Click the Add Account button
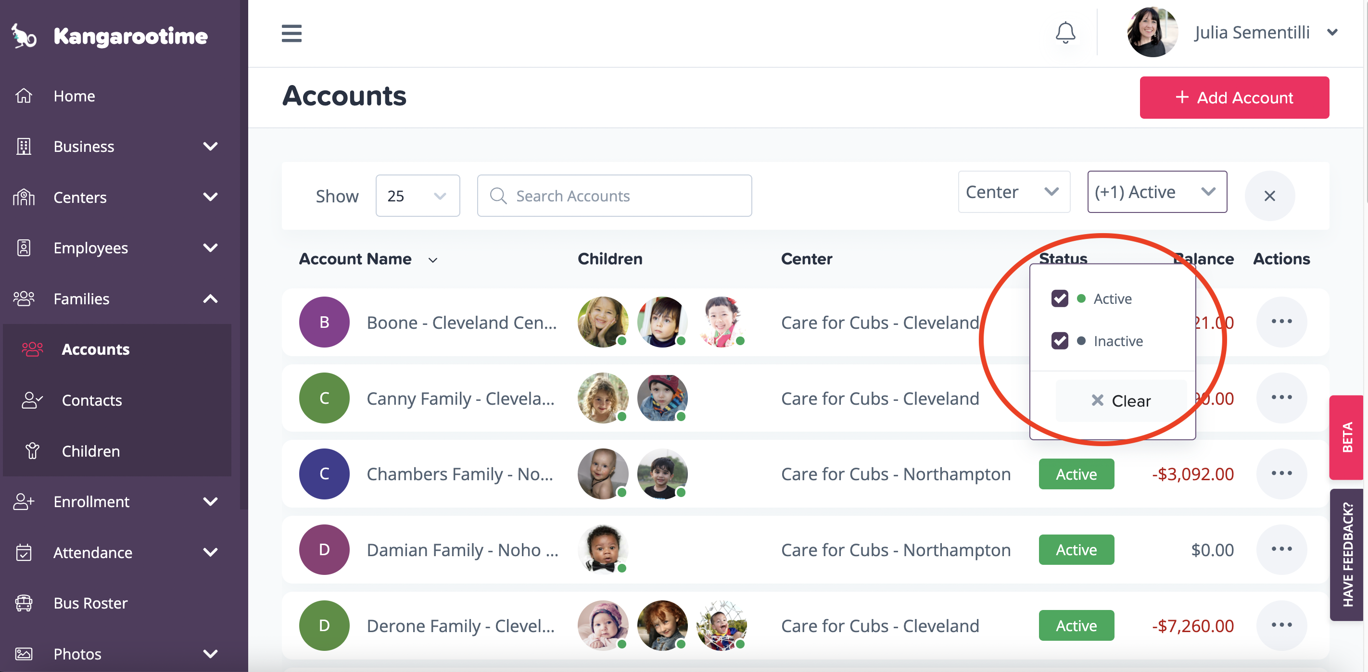Viewport: 1368px width, 672px height. coord(1234,98)
